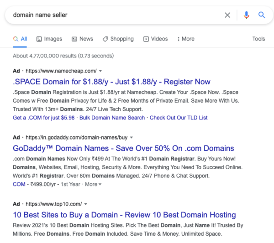The width and height of the screenshot is (274, 243).
Task: Submit search using the magnifying glass icon
Action: click(262, 15)
